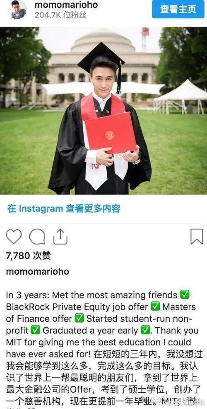
Task: Like the post with the heart icon
Action: pos(14,237)
